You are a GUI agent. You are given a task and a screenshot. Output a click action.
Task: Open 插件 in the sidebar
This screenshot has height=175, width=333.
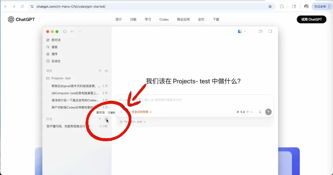52,54
